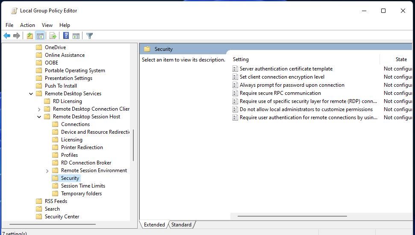415x235 pixels.
Task: Click the Export List toolbar icon
Action: click(x=53, y=35)
